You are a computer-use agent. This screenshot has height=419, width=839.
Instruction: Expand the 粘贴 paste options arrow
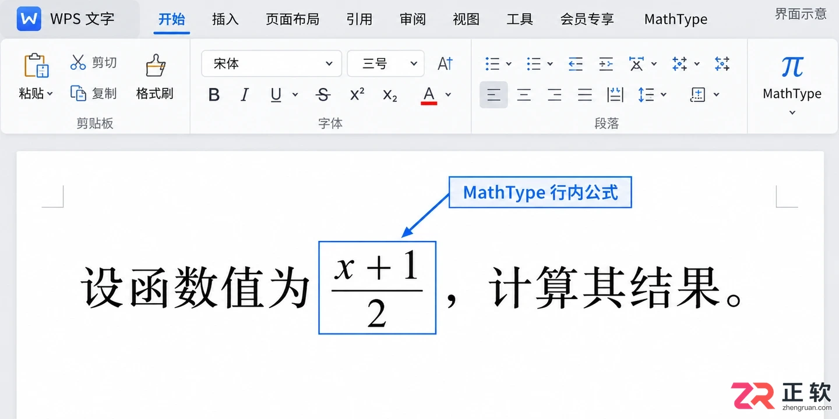(x=50, y=94)
